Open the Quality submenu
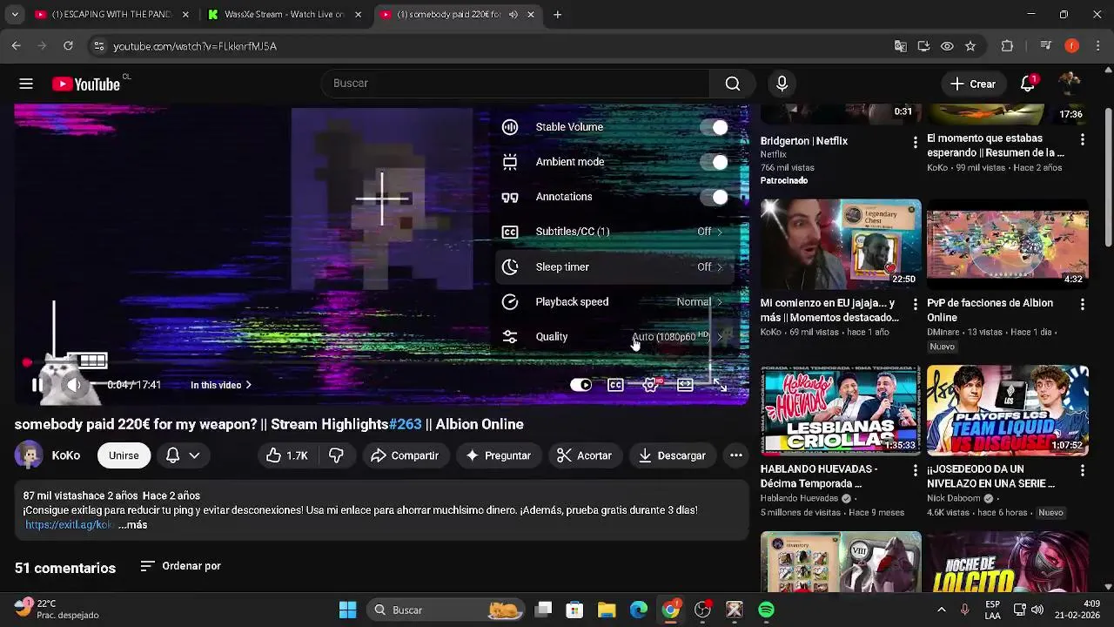The width and height of the screenshot is (1114, 627). (x=615, y=336)
